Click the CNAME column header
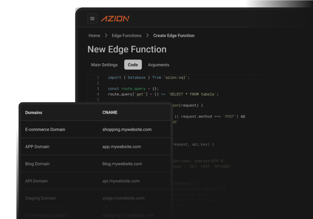Image resolution: width=313 pixels, height=219 pixels. tap(109, 113)
